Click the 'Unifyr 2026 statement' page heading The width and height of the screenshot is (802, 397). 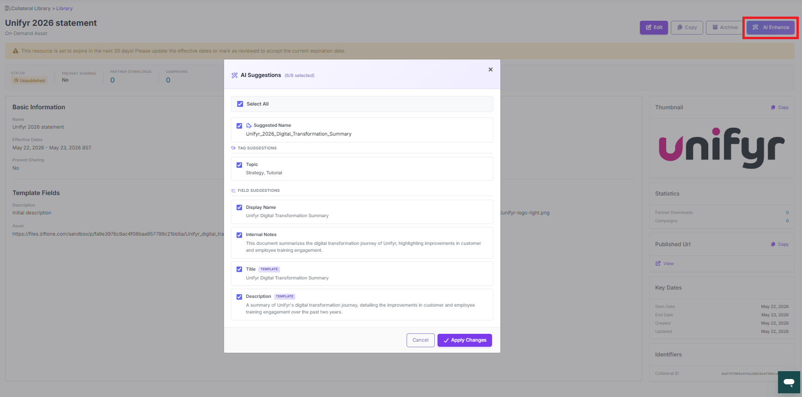pos(51,23)
